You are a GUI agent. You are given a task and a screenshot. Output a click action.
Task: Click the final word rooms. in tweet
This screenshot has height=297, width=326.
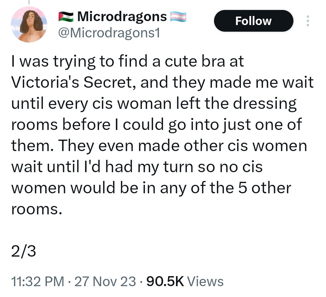pyautogui.click(x=37, y=210)
